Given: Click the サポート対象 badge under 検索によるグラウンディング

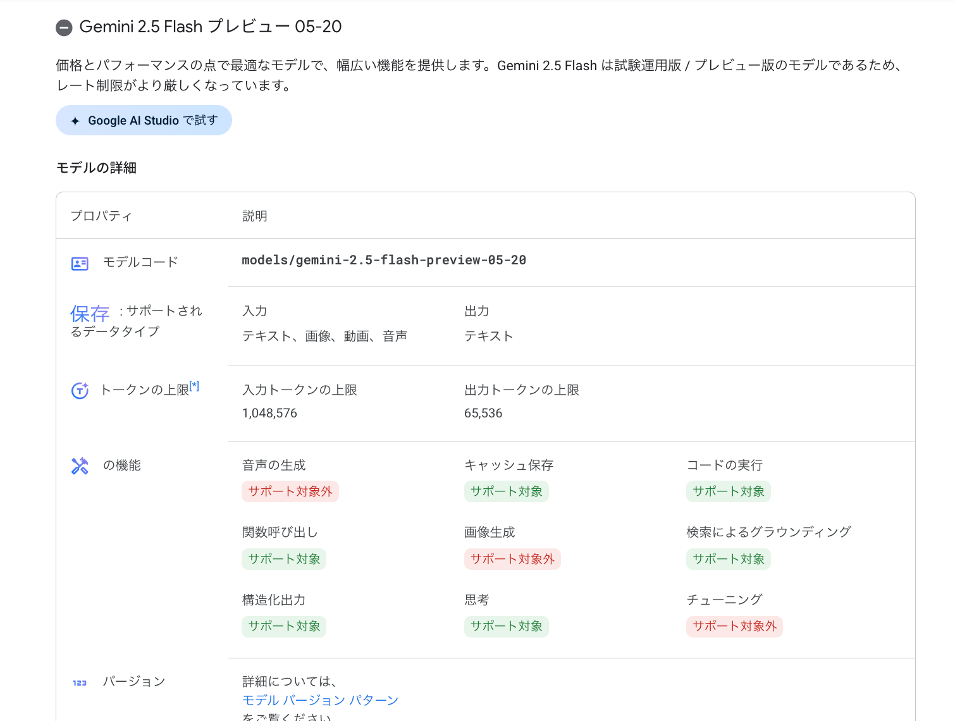Looking at the screenshot, I should pos(729,559).
